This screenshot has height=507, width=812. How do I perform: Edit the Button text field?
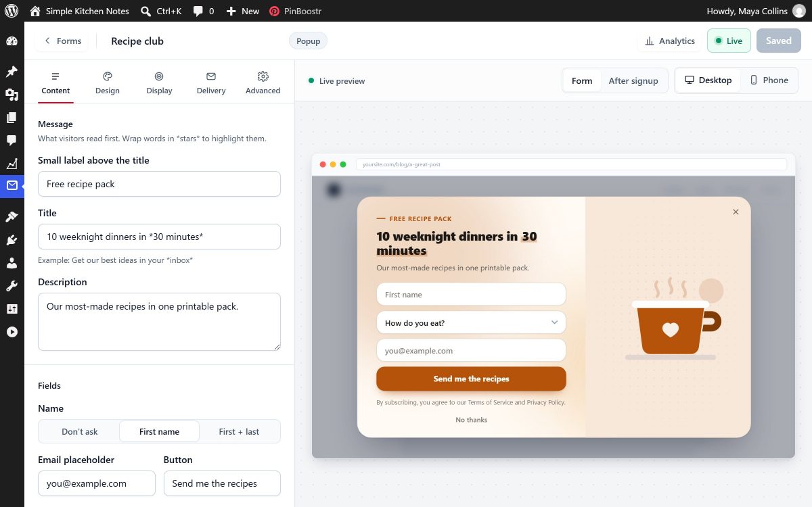click(x=222, y=483)
